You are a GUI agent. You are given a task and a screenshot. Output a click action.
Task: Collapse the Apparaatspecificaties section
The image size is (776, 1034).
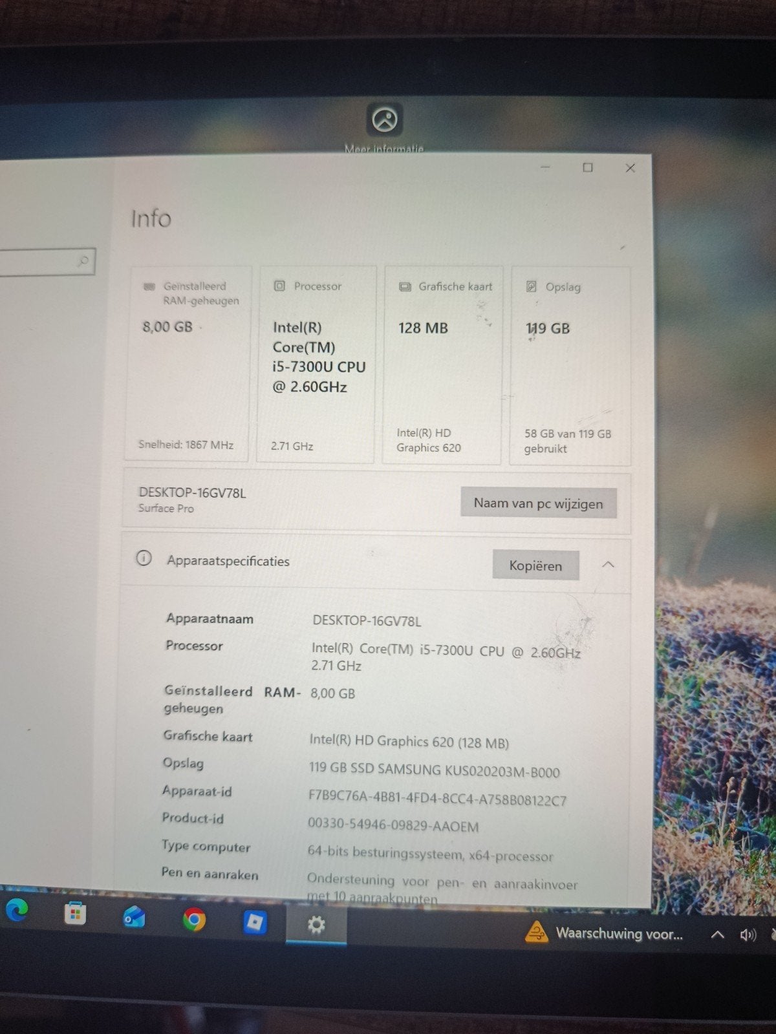[608, 565]
